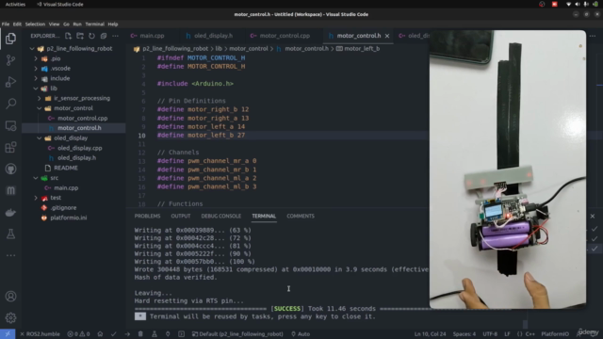Click errors and warnings count in status bar
The image size is (603, 339).
(78, 334)
